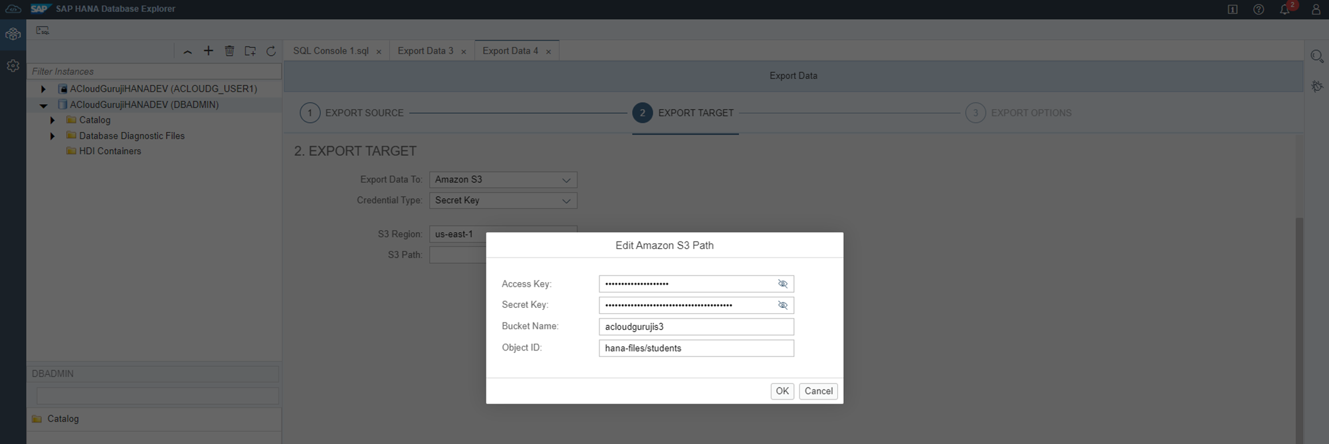Viewport: 1329px width, 444px height.
Task: Click the Object ID input field
Action: click(x=696, y=348)
